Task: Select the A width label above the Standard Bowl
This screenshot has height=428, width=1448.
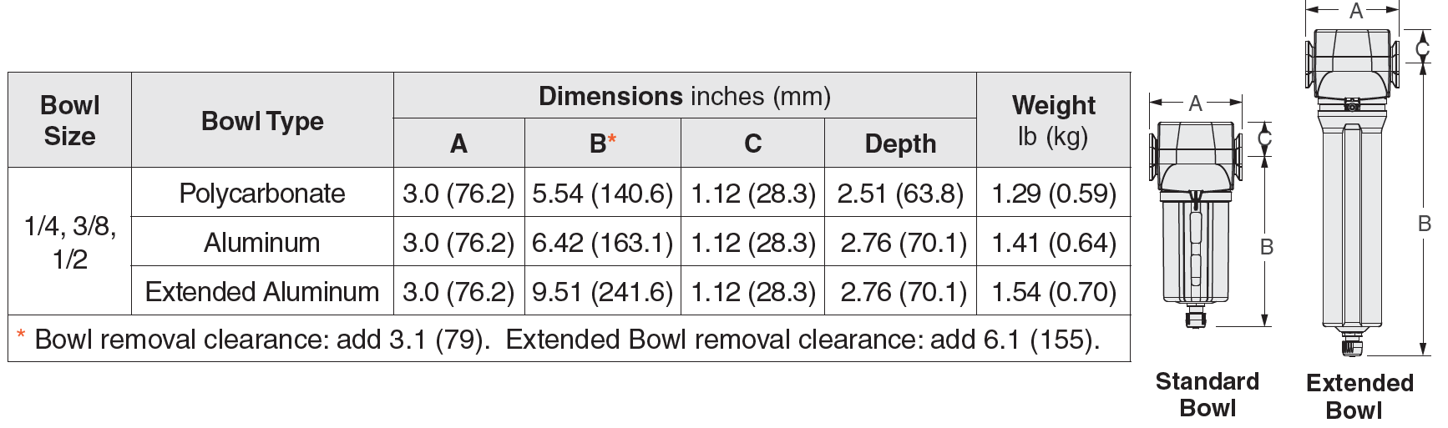Action: point(1196,103)
